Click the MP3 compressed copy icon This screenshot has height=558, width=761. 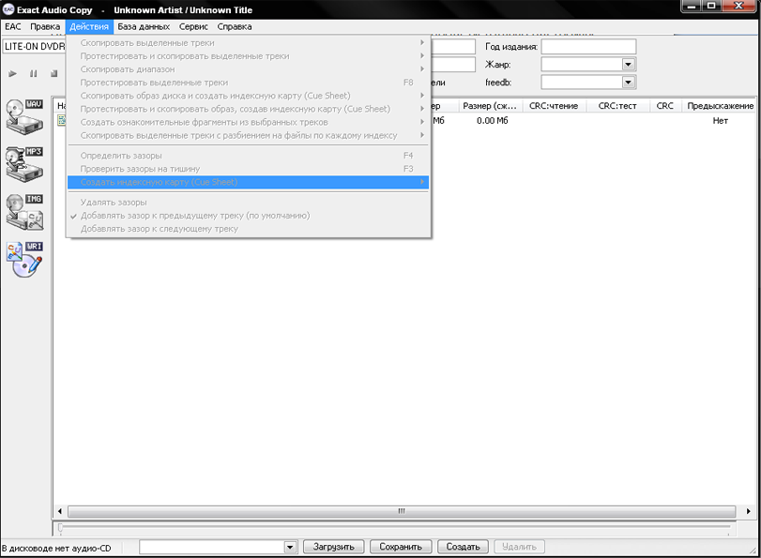(x=24, y=164)
